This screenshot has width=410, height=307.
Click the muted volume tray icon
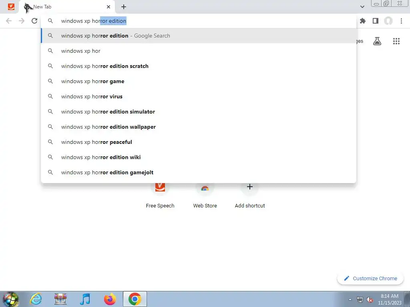coord(370,299)
